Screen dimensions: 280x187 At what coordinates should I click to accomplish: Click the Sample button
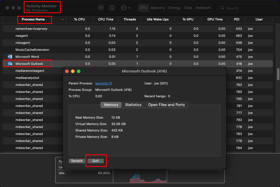pos(77,161)
